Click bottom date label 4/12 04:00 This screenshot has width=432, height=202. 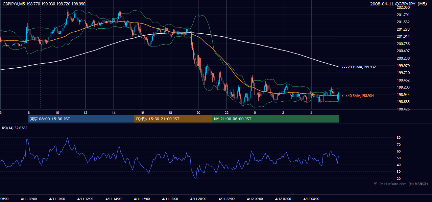(311, 199)
